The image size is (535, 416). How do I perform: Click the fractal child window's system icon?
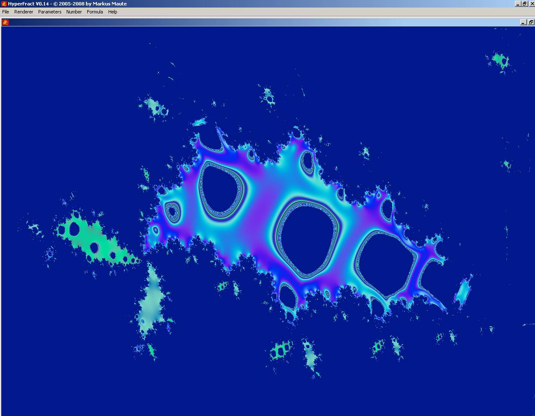click(x=5, y=22)
